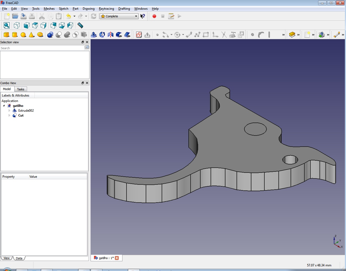
Task: Open circle tool dropdown arrow
Action: point(183,35)
